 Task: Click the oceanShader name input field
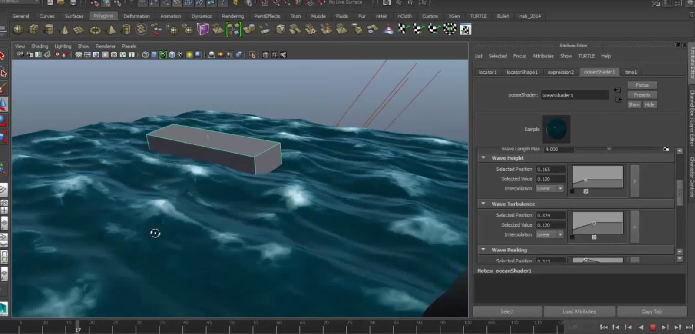574,95
